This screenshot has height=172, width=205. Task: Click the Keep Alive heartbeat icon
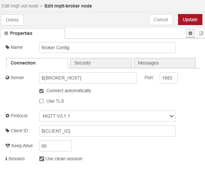click(7, 146)
